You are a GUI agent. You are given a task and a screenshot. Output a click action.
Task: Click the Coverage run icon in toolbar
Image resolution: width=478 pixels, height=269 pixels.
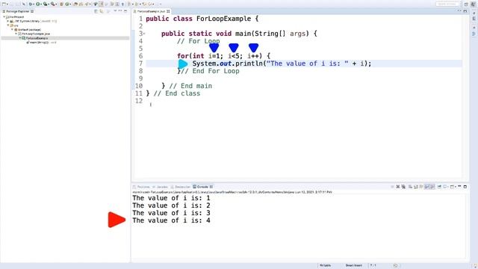coord(45,4)
